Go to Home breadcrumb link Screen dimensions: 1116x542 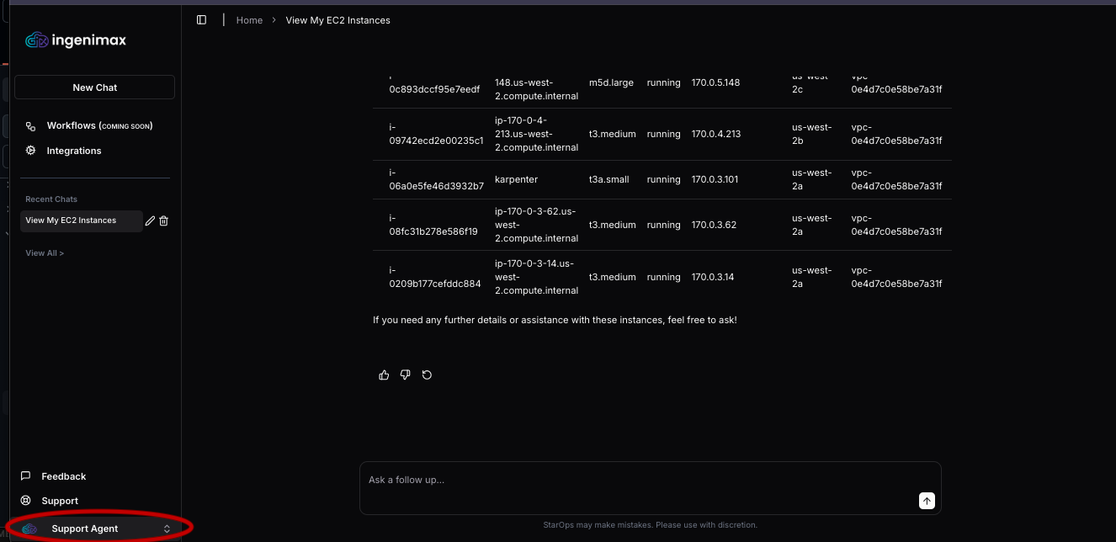249,20
